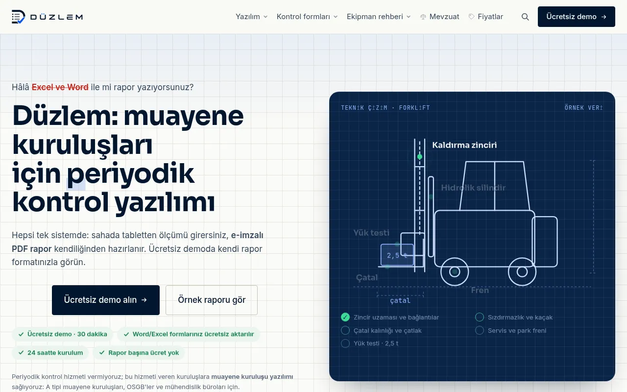The height and width of the screenshot is (392, 627).
Task: Click the TEKNİK ÇİZİM · FORKLİFT caption
Action: (x=386, y=108)
